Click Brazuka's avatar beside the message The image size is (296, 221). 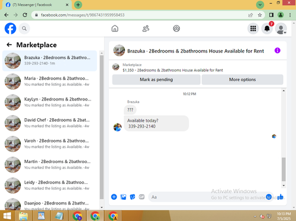[x=117, y=127]
